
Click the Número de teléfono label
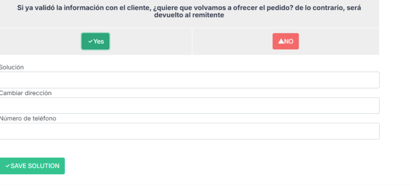(x=28, y=118)
